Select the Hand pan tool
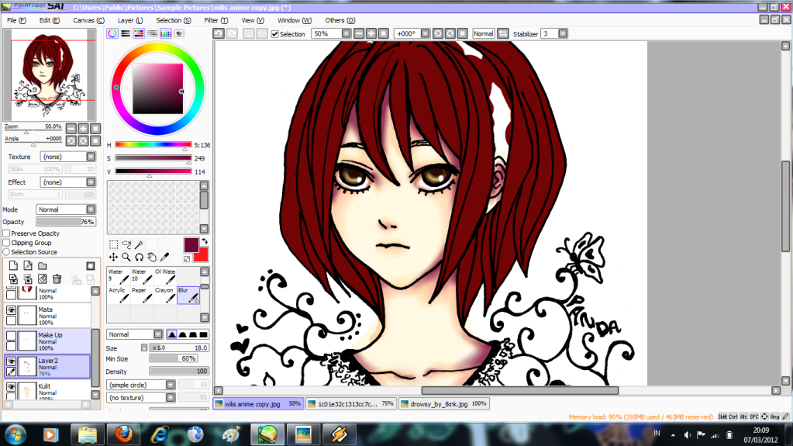This screenshot has height=446, width=793. pos(152,257)
